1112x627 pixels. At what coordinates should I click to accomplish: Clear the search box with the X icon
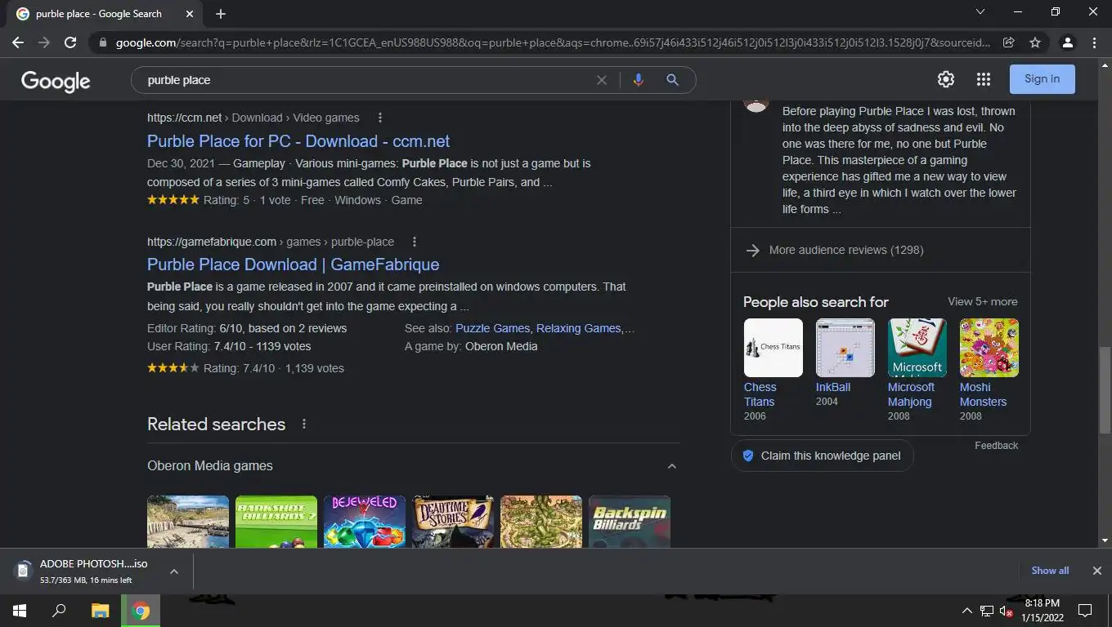[602, 80]
